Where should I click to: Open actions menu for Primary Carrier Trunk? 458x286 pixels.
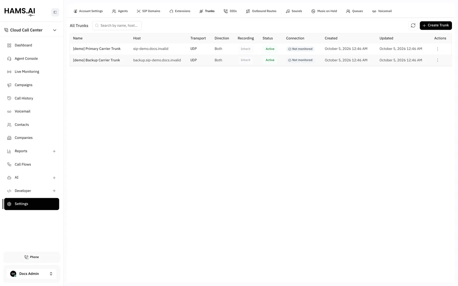[x=437, y=49]
